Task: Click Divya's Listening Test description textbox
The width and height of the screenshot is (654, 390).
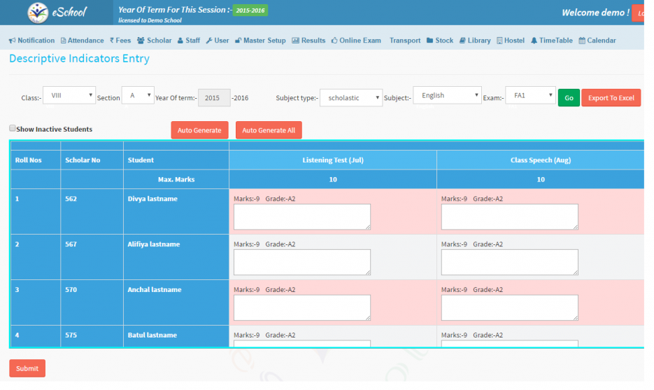Action: click(x=301, y=217)
